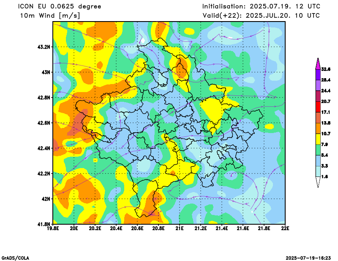Click the 'Valid(+22): 2025.JUL.20. 10 UTC' text
Screen dimensions: 338x261
[261, 16]
